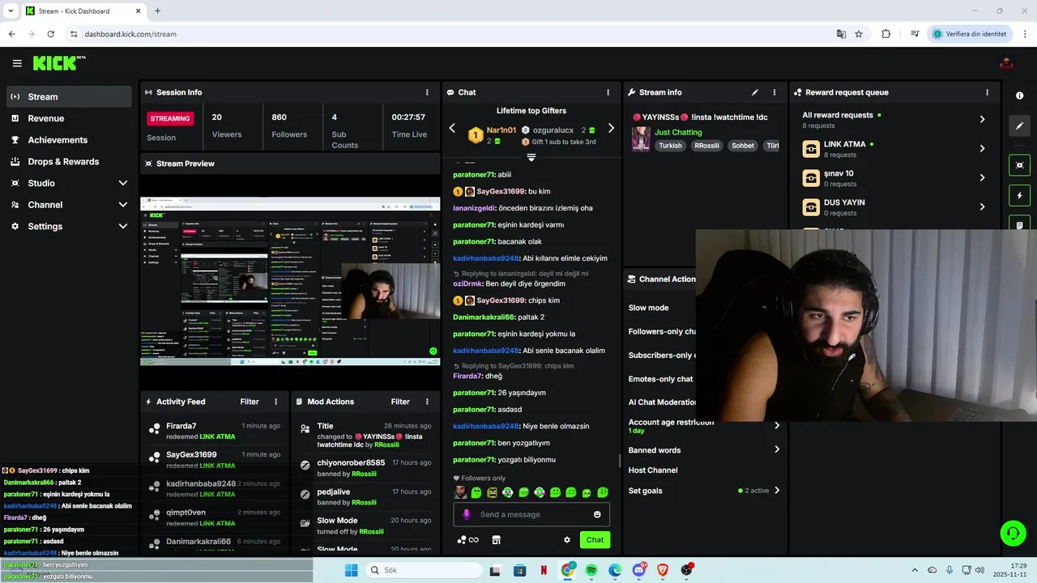Image resolution: width=1037 pixels, height=583 pixels.
Task: Click the Send a message field
Action: tap(531, 514)
